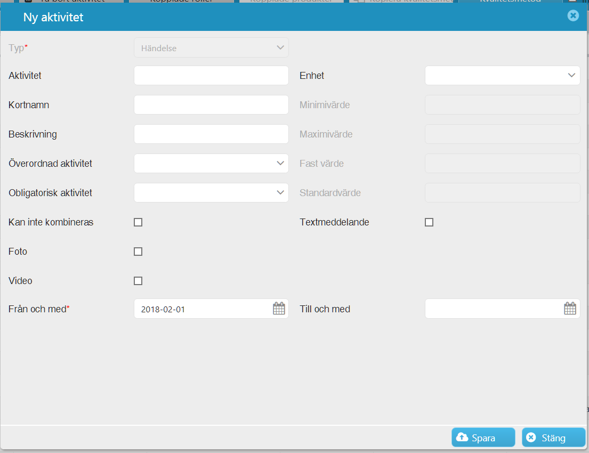Tick the Video checkbox

138,281
